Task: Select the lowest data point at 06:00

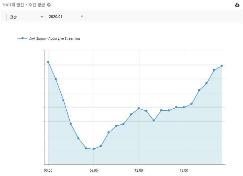Action: tap(94, 149)
